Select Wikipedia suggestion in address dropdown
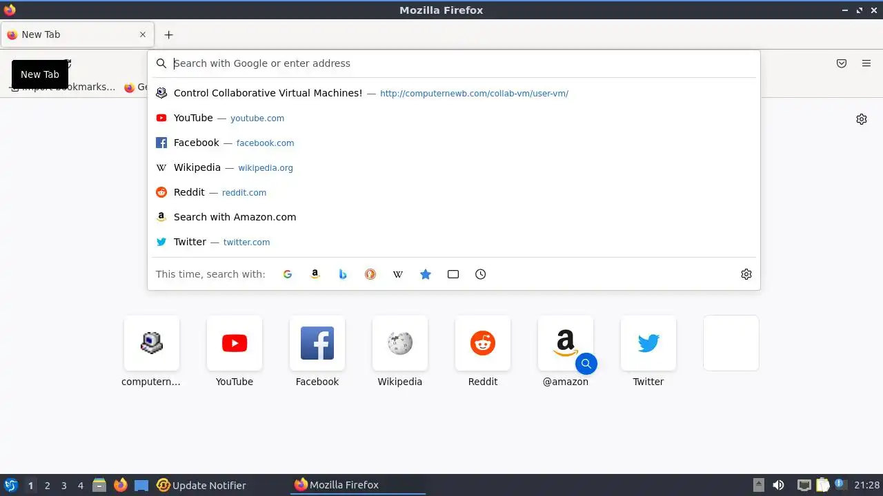The image size is (883, 496). tap(454, 167)
